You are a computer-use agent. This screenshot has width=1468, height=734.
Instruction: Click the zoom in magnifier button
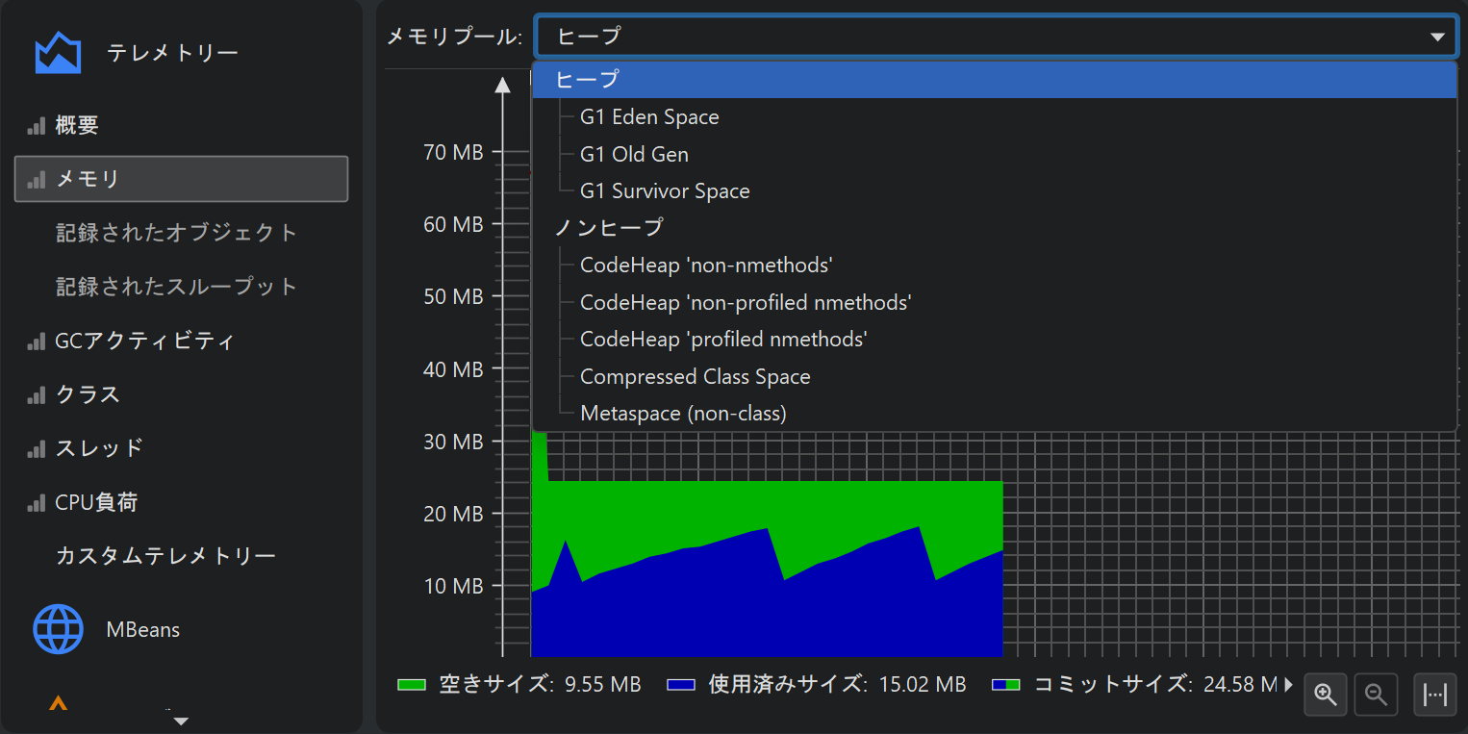pyautogui.click(x=1326, y=695)
